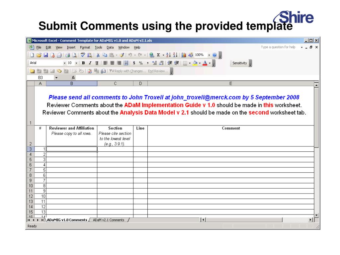Decrease the indent
This screenshot has height=255, width=340.
click(x=170, y=63)
